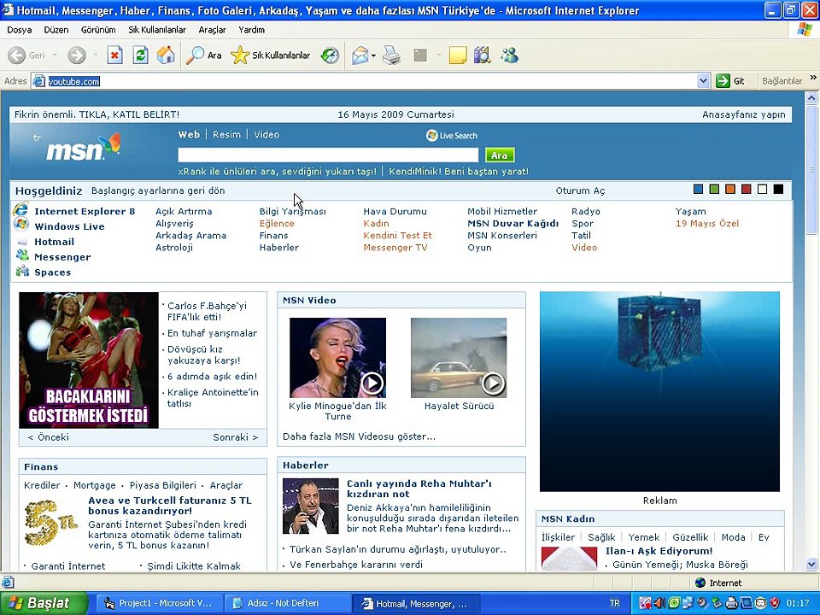Click the Stop button in the IE toolbar
820x615 pixels.
(115, 55)
